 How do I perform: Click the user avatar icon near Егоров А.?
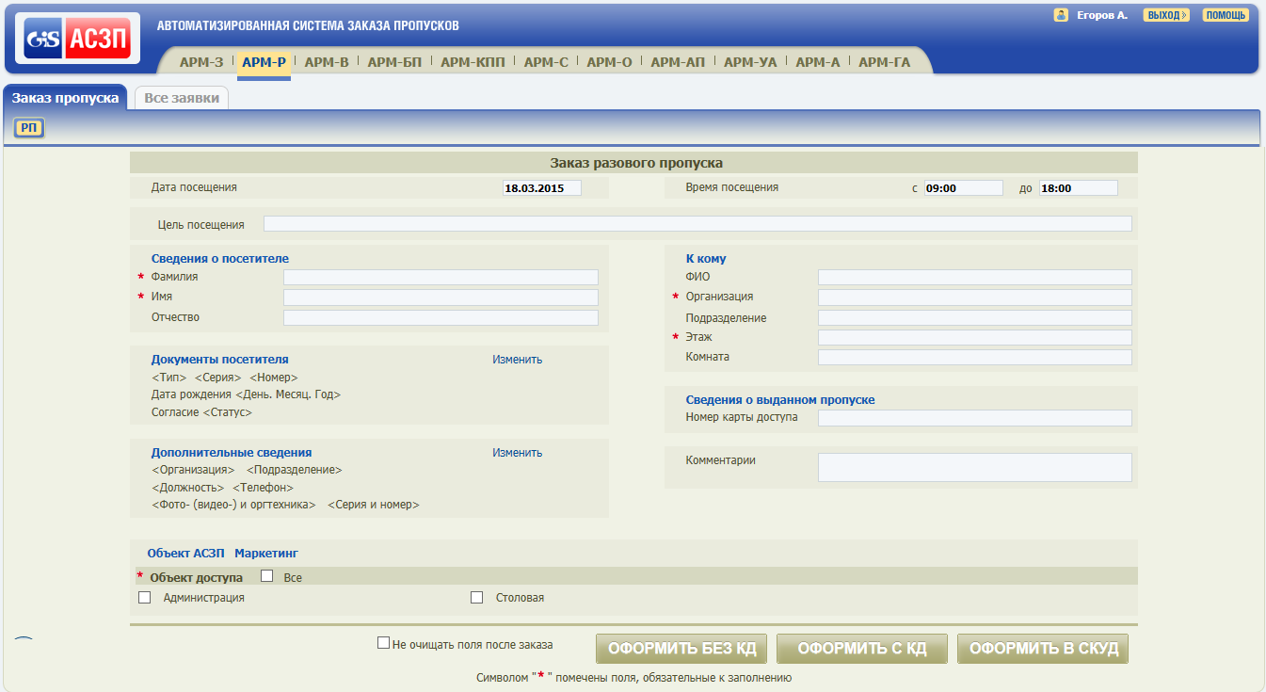[x=1061, y=15]
